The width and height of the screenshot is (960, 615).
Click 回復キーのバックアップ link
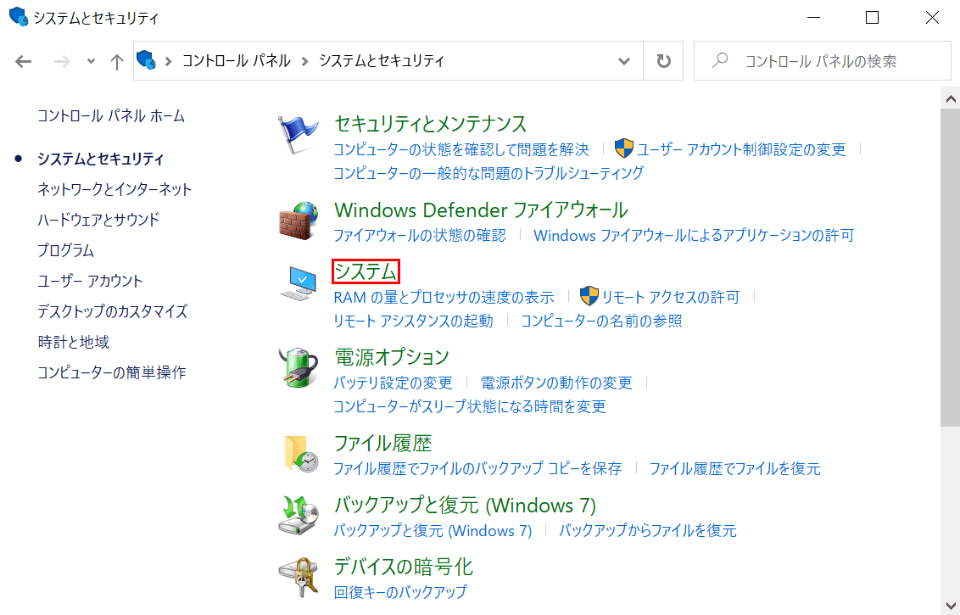point(400,592)
